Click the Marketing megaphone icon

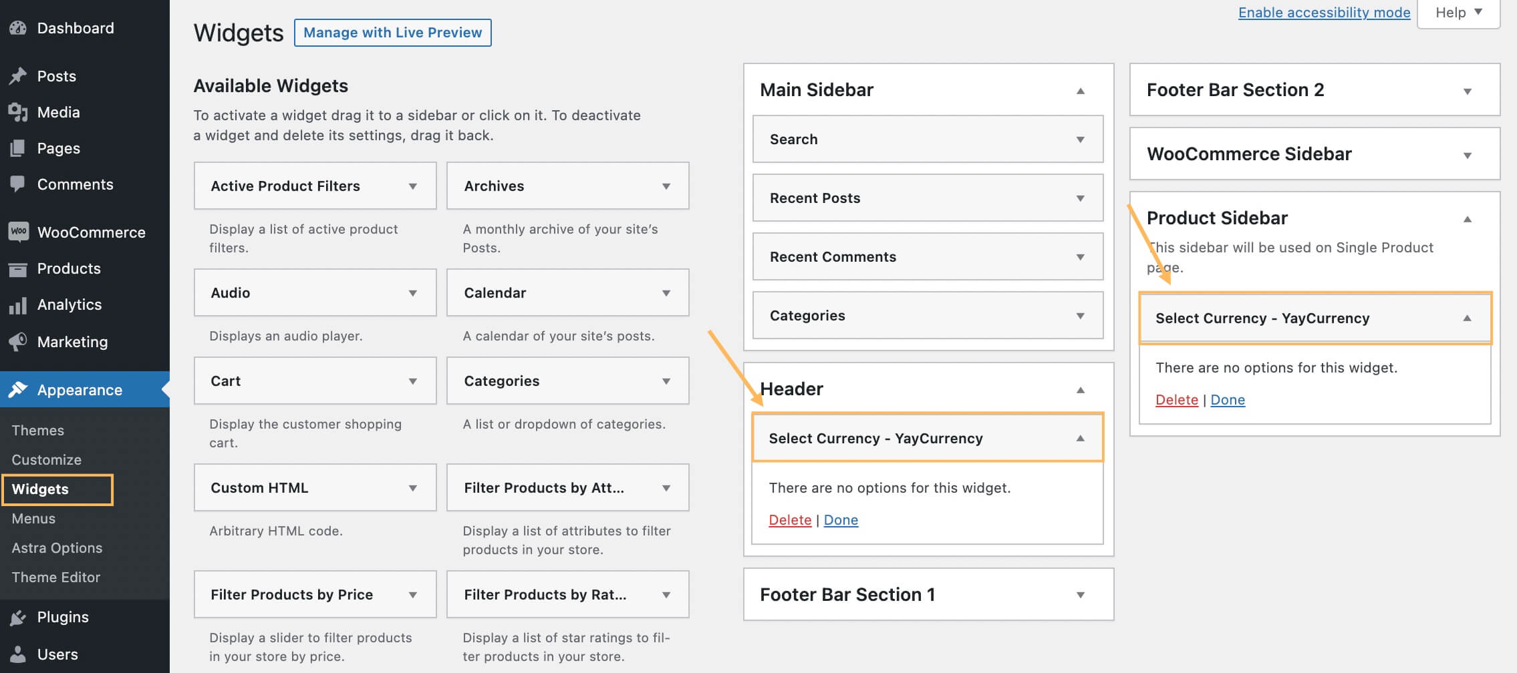tap(18, 342)
